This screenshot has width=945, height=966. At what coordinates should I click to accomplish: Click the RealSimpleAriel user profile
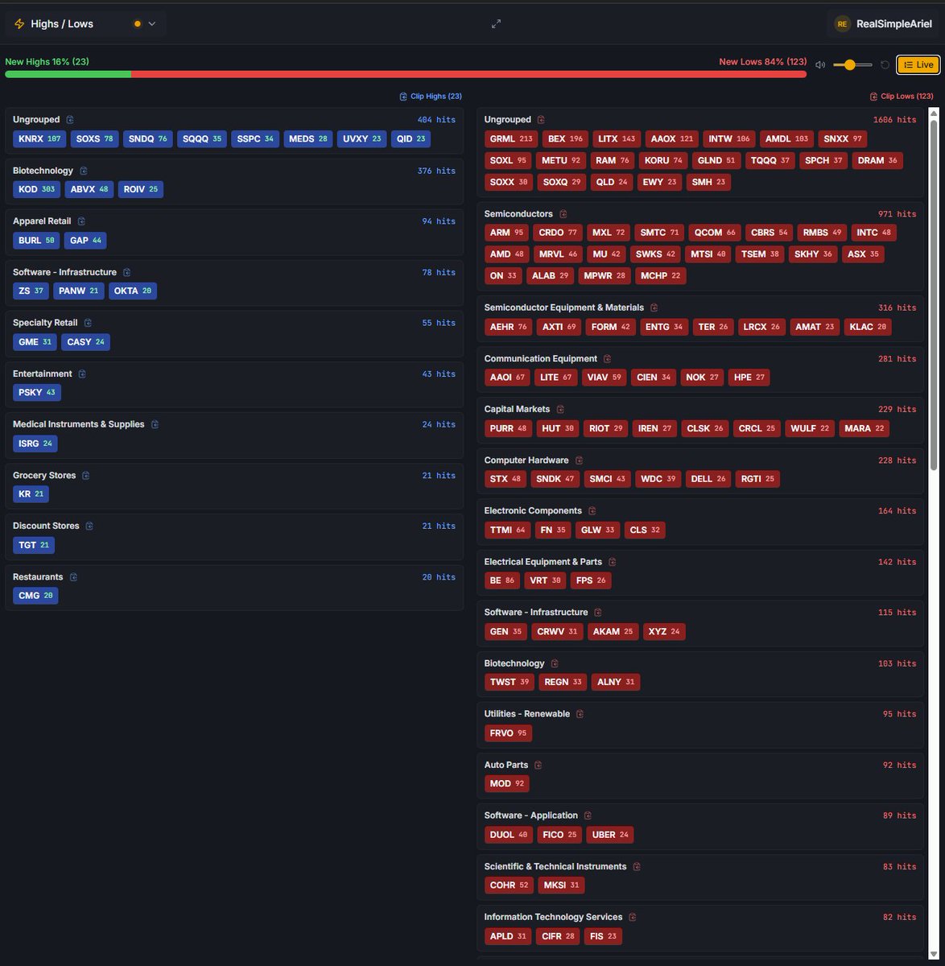883,24
